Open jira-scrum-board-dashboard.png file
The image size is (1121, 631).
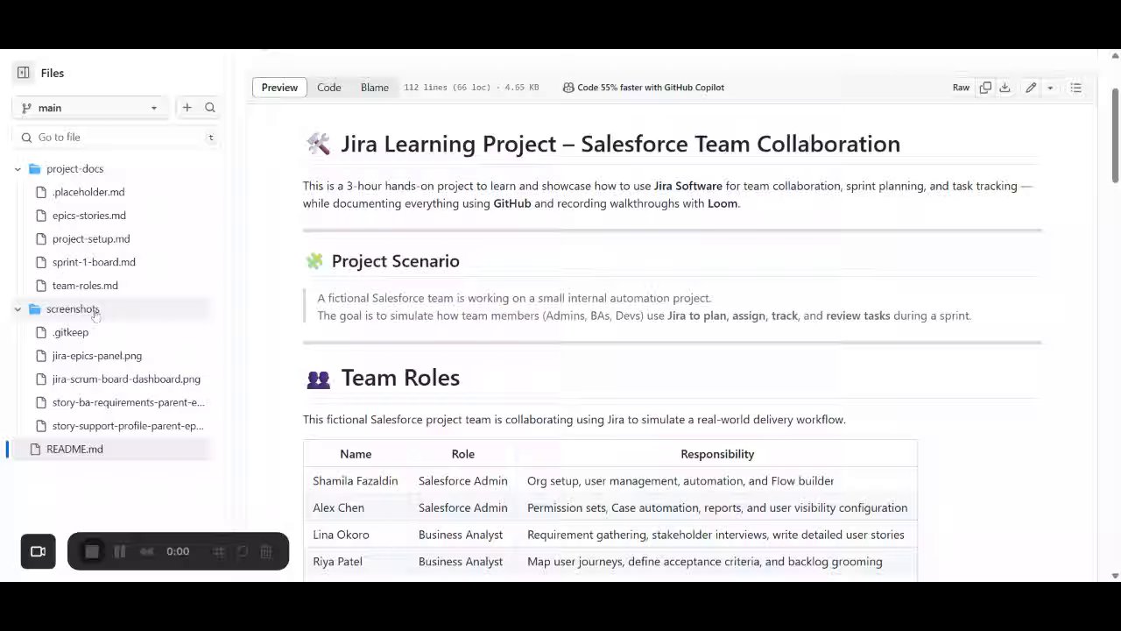coord(126,379)
